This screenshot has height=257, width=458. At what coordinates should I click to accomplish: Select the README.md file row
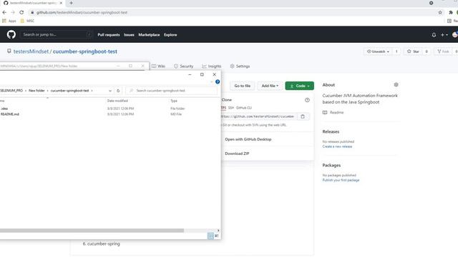point(92,114)
